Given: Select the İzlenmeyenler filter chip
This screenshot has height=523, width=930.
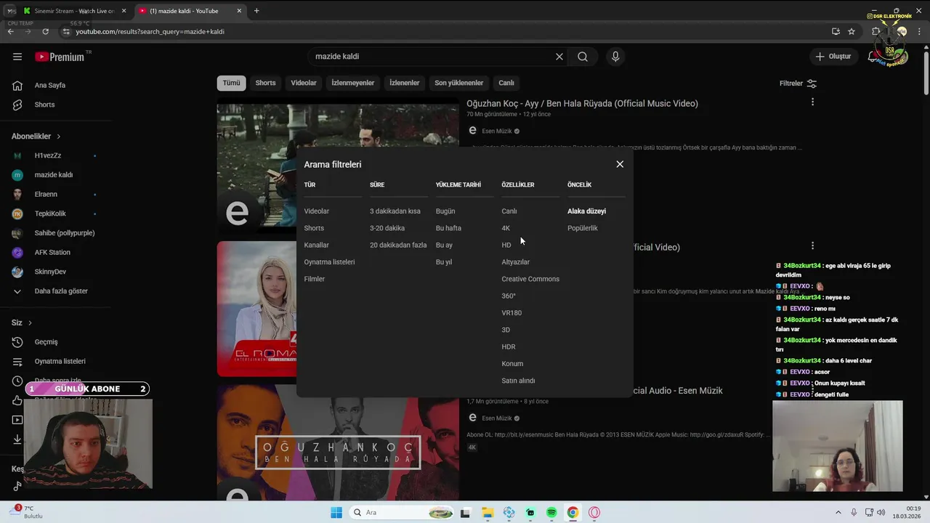Looking at the screenshot, I should (353, 83).
